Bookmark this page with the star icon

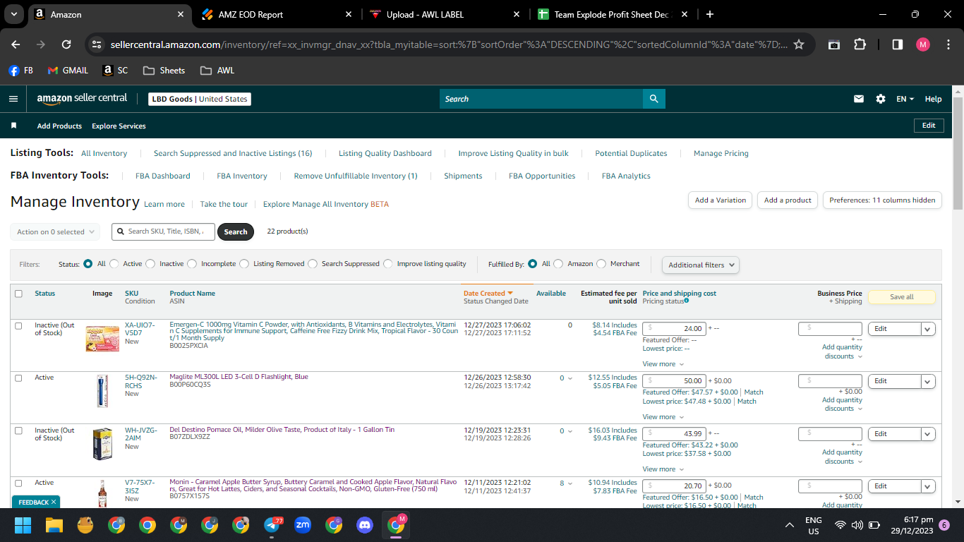(799, 44)
